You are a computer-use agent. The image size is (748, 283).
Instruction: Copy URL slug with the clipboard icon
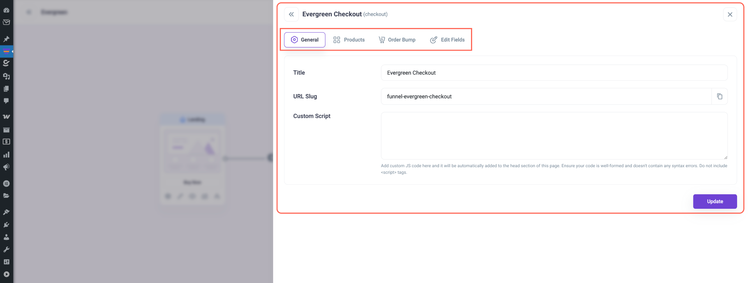click(720, 96)
